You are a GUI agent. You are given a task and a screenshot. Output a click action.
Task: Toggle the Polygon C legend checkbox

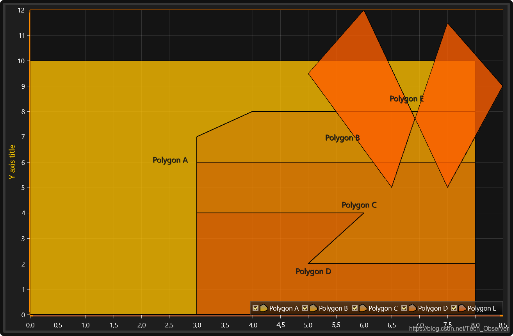pyautogui.click(x=355, y=308)
